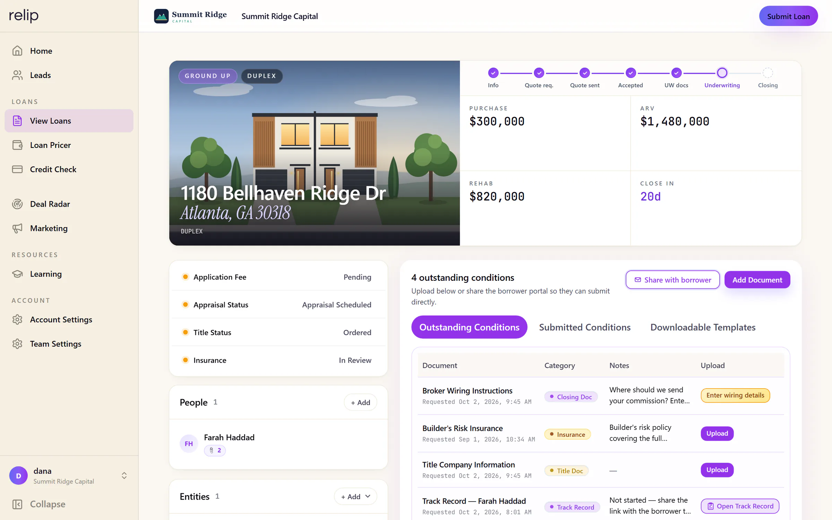832x520 pixels.
Task: Click the Appraisal Status row
Action: [278, 304]
